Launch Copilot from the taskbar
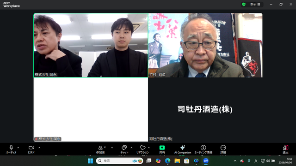The image size is (296, 166). [158, 161]
